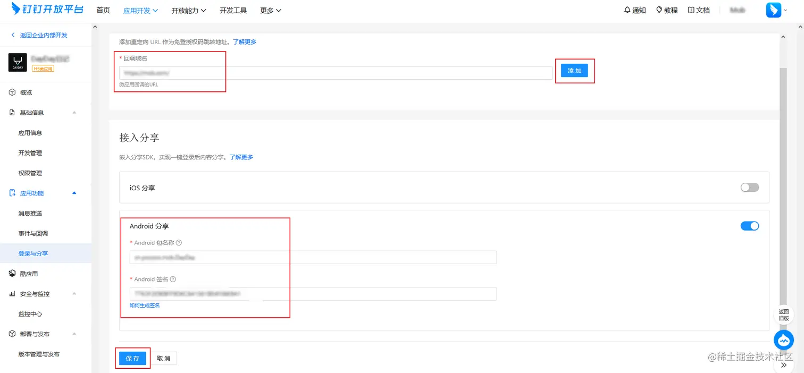
Task: Click the double-arrow expand icon at bottom right
Action: click(x=784, y=366)
